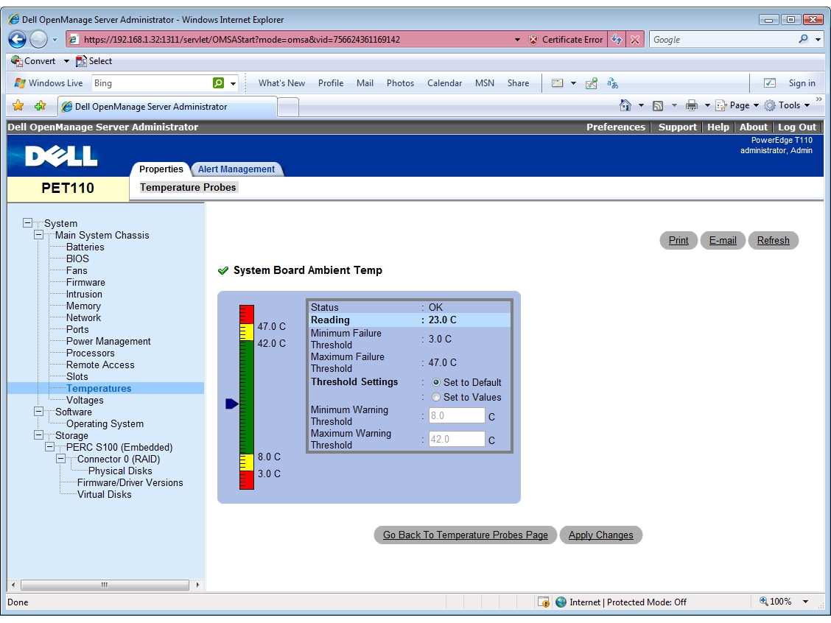Collapse the System tree node

[27, 223]
